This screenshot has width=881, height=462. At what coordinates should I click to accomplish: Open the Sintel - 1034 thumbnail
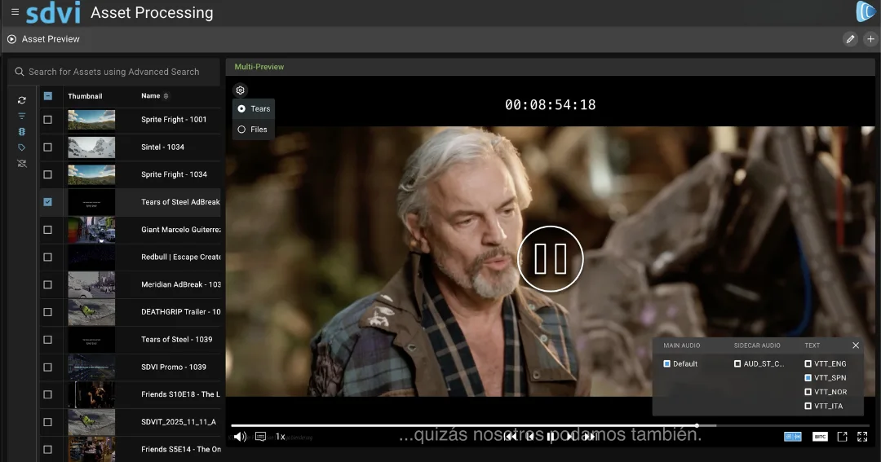[91, 147]
